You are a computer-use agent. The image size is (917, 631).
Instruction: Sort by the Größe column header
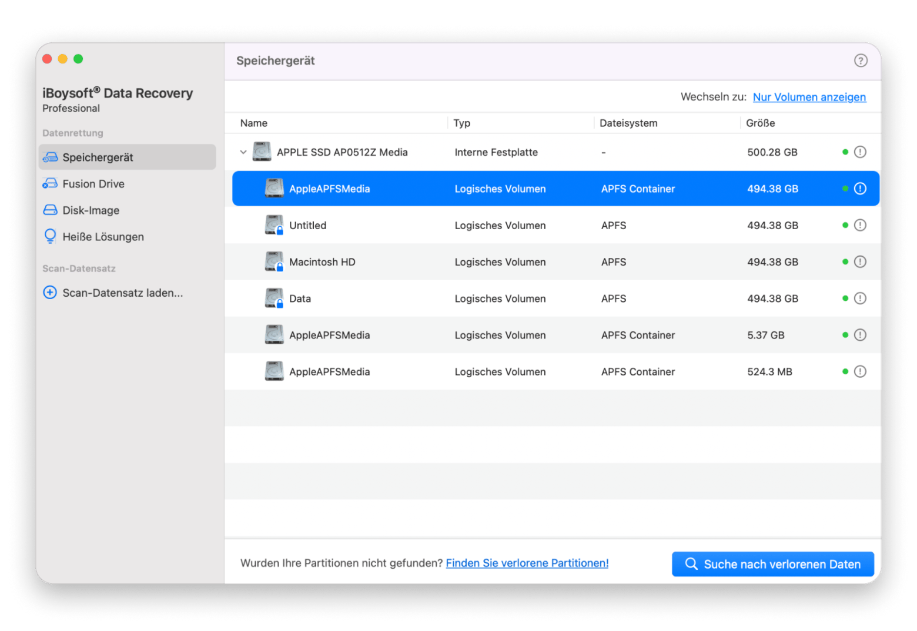point(761,123)
